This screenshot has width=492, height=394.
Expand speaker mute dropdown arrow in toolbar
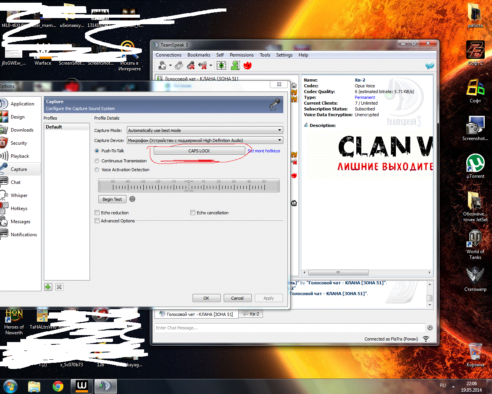tap(211, 65)
